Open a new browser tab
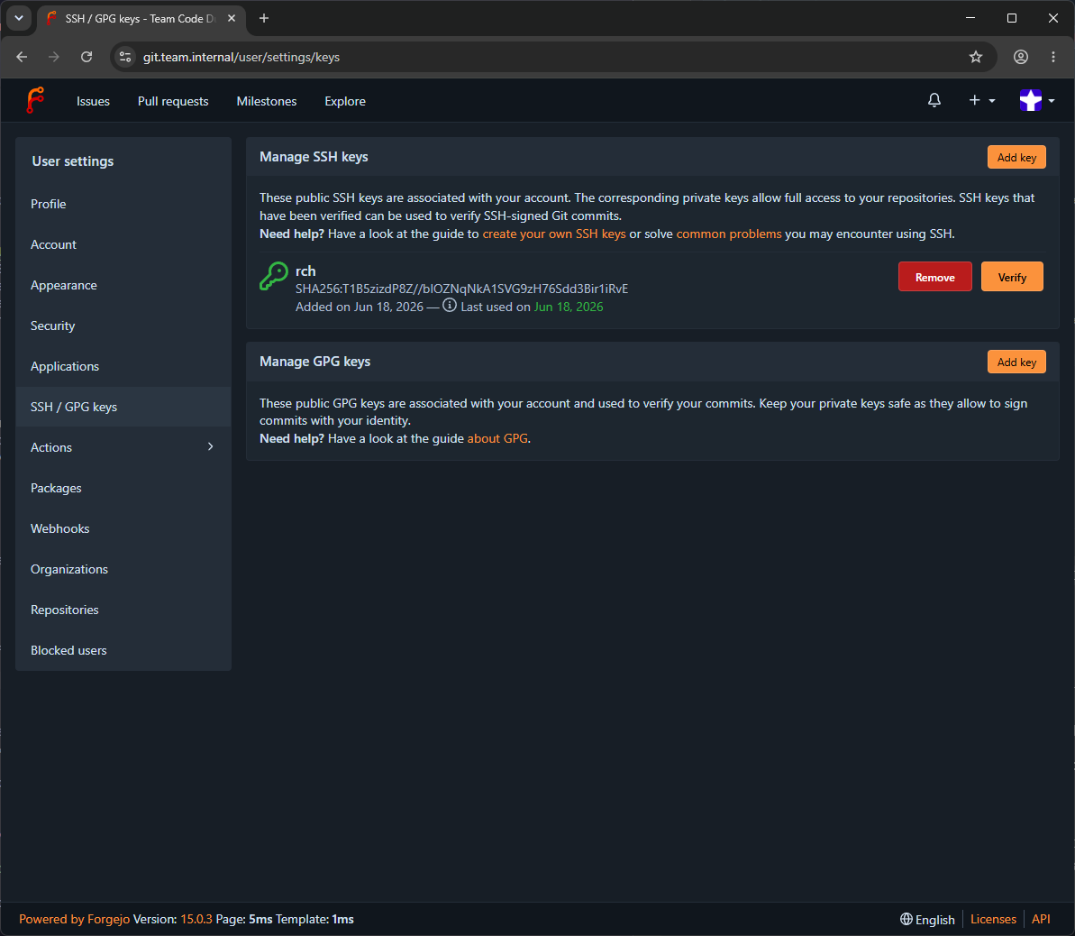This screenshot has width=1075, height=936. (264, 19)
